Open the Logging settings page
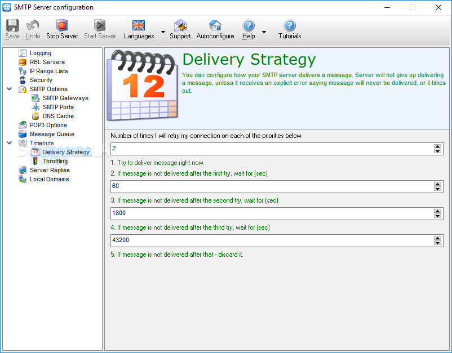This screenshot has width=452, height=353. click(41, 53)
